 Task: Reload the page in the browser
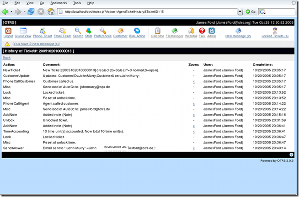(x=31, y=11)
